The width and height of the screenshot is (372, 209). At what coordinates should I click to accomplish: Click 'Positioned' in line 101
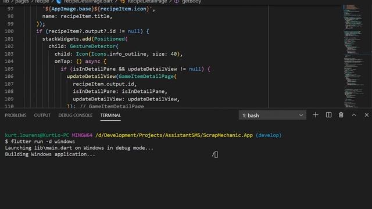coord(109,39)
